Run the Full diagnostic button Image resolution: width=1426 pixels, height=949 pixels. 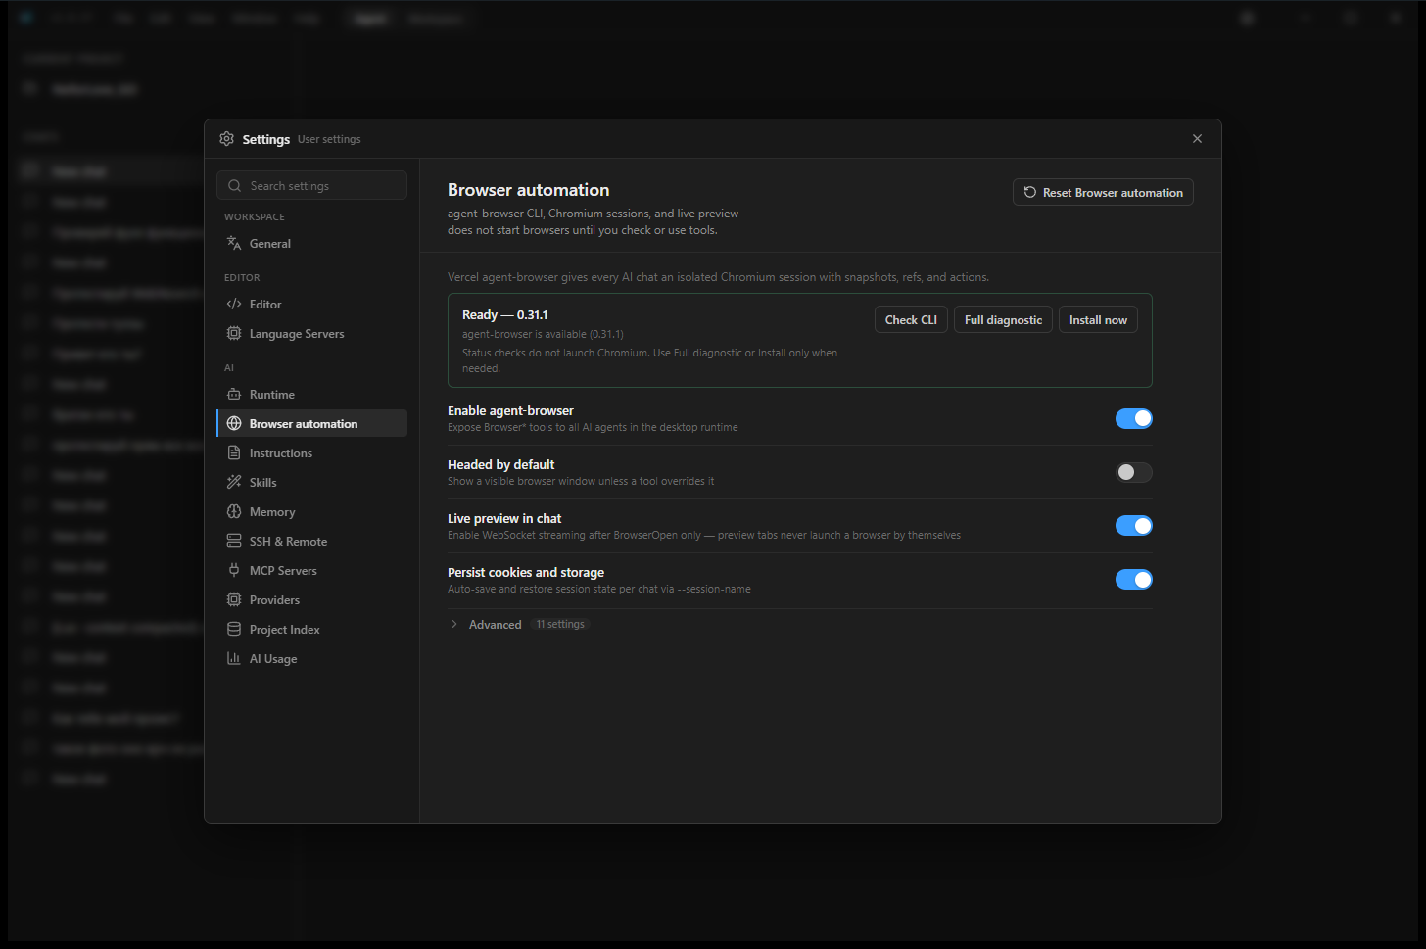point(1003,320)
